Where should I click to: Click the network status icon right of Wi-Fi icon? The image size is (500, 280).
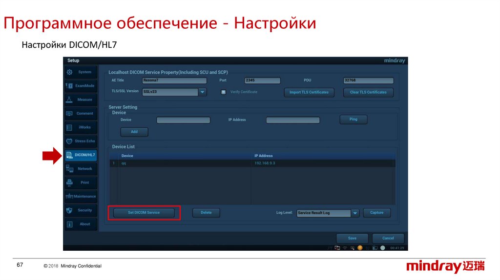click(x=353, y=248)
